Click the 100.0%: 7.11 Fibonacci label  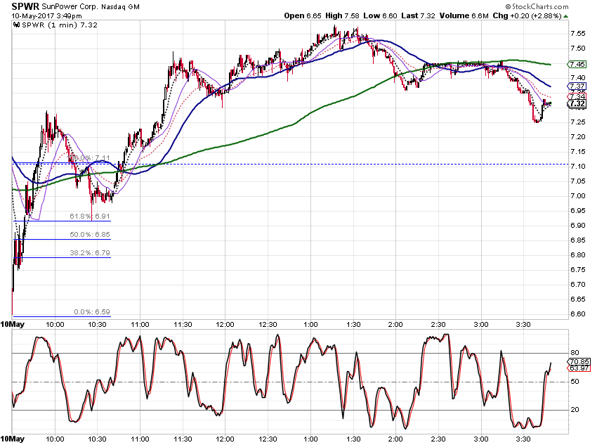pyautogui.click(x=88, y=157)
